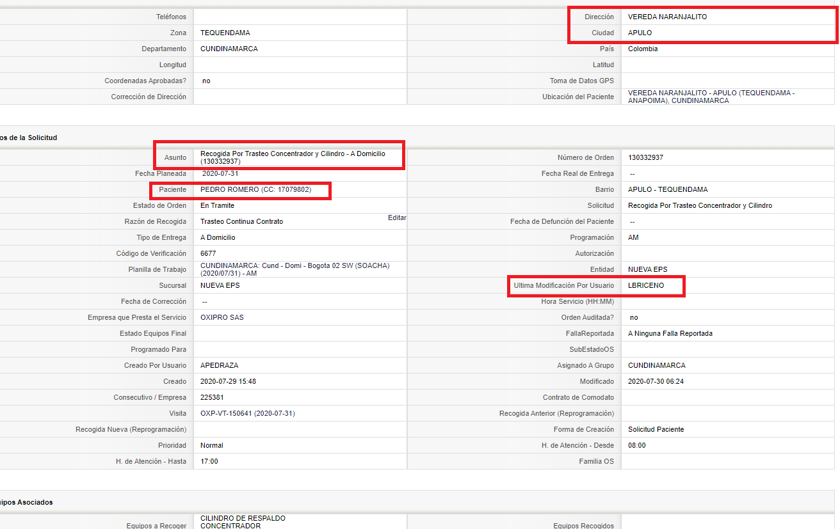Viewport: 840px width, 529px height.
Task: Click the Modificado timestamp 2020-07-30 06:24
Action: tap(656, 381)
